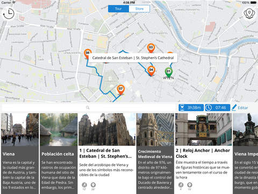Click the search input field
258x194 pixels.
click(x=89, y=107)
